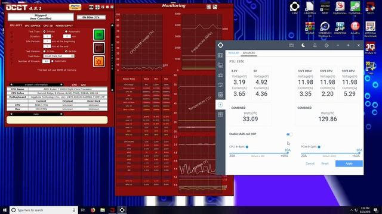The height and width of the screenshot is (214, 382).
Task: Click the idle period at the beginning field
Action: tap(47, 42)
